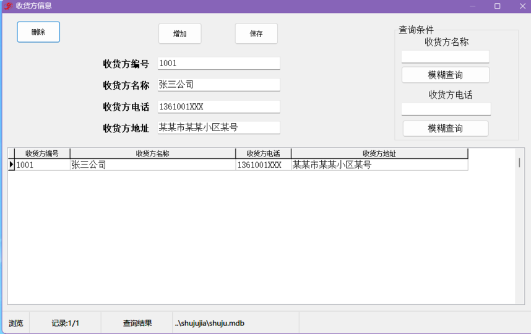531x334 pixels.
Task: Click 模糊查询 under 收货方电话
Action: [446, 128]
